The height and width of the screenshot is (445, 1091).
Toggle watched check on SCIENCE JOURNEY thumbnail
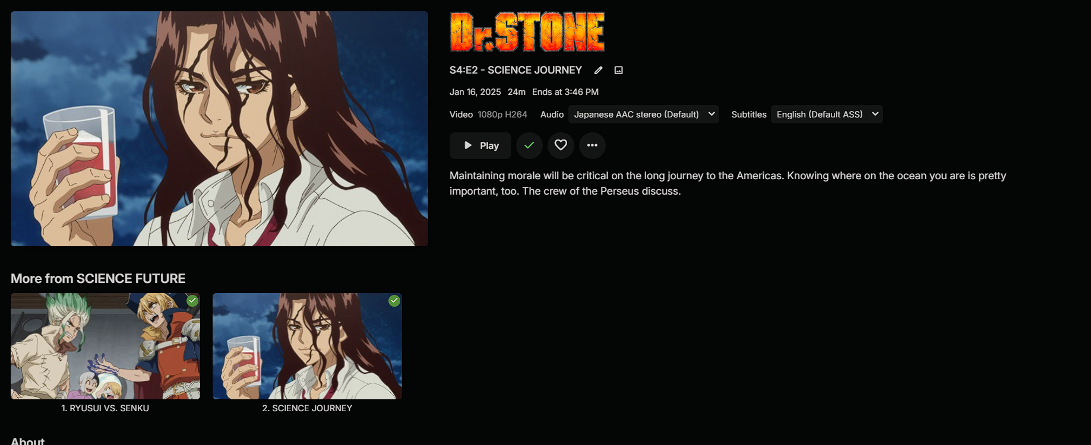(394, 301)
